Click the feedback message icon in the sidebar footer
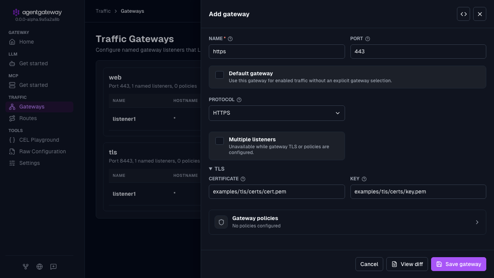This screenshot has height=278, width=494. 54,266
